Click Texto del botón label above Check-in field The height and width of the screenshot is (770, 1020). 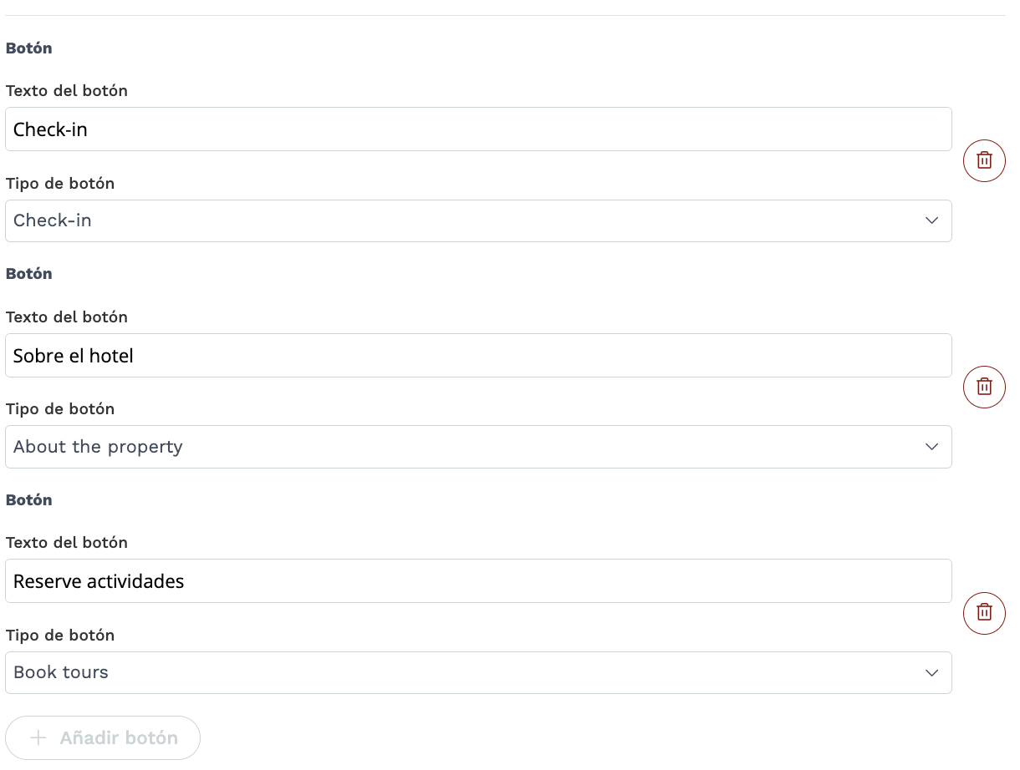point(67,90)
